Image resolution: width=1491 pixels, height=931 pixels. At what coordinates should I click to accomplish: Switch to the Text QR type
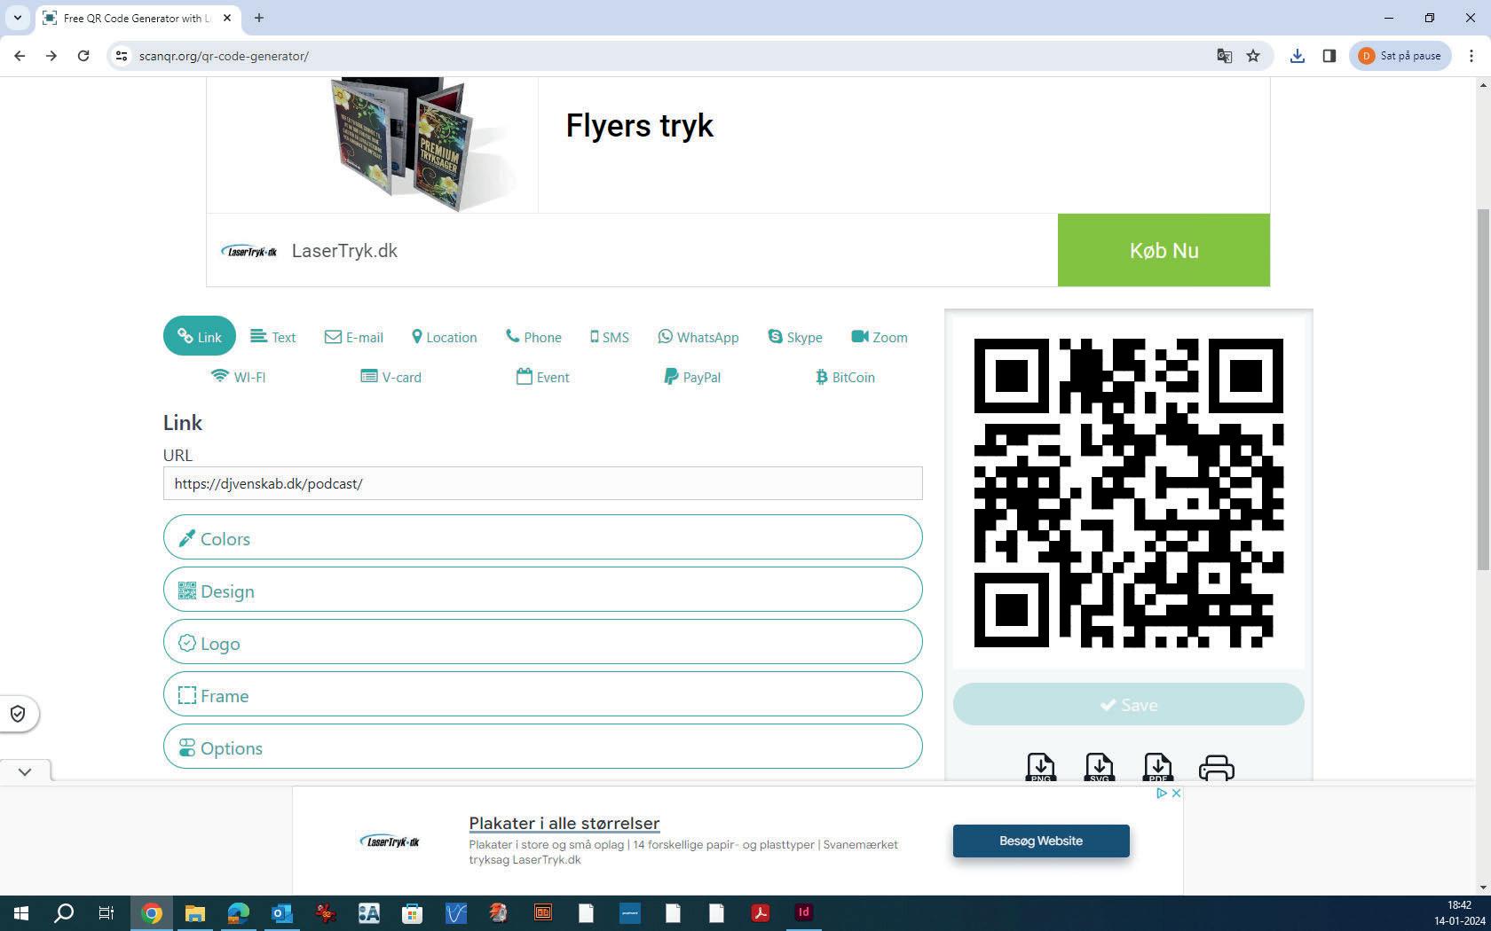pyautogui.click(x=273, y=337)
